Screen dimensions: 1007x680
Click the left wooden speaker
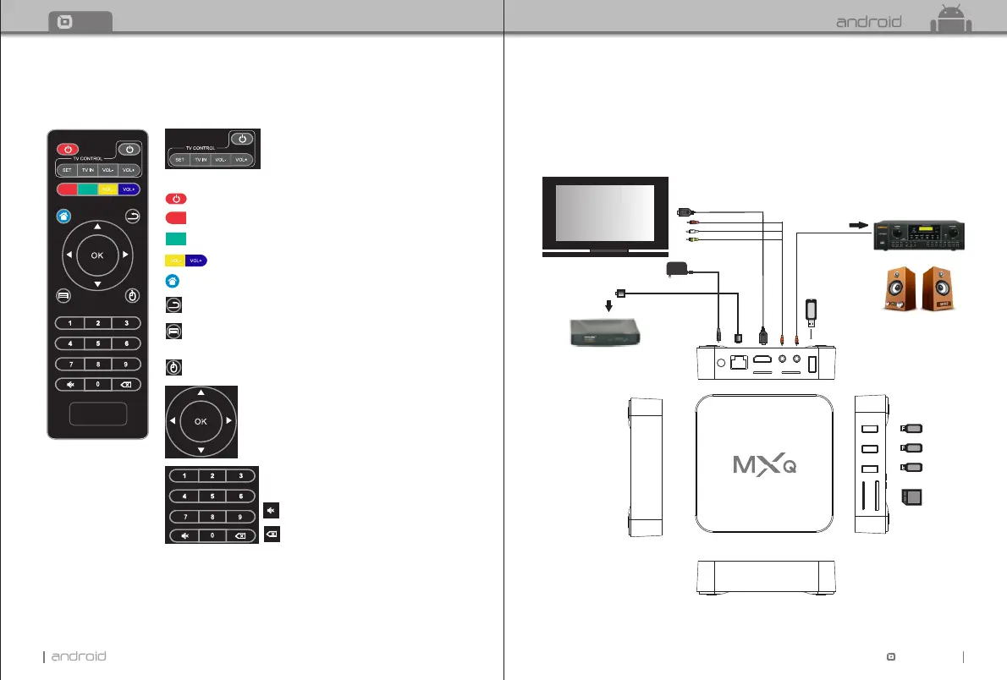899,289
